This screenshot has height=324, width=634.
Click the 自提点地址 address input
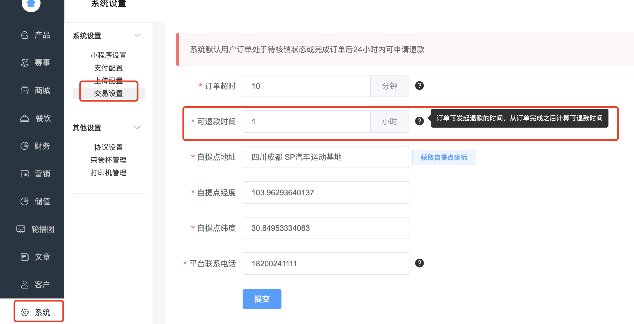[326, 157]
